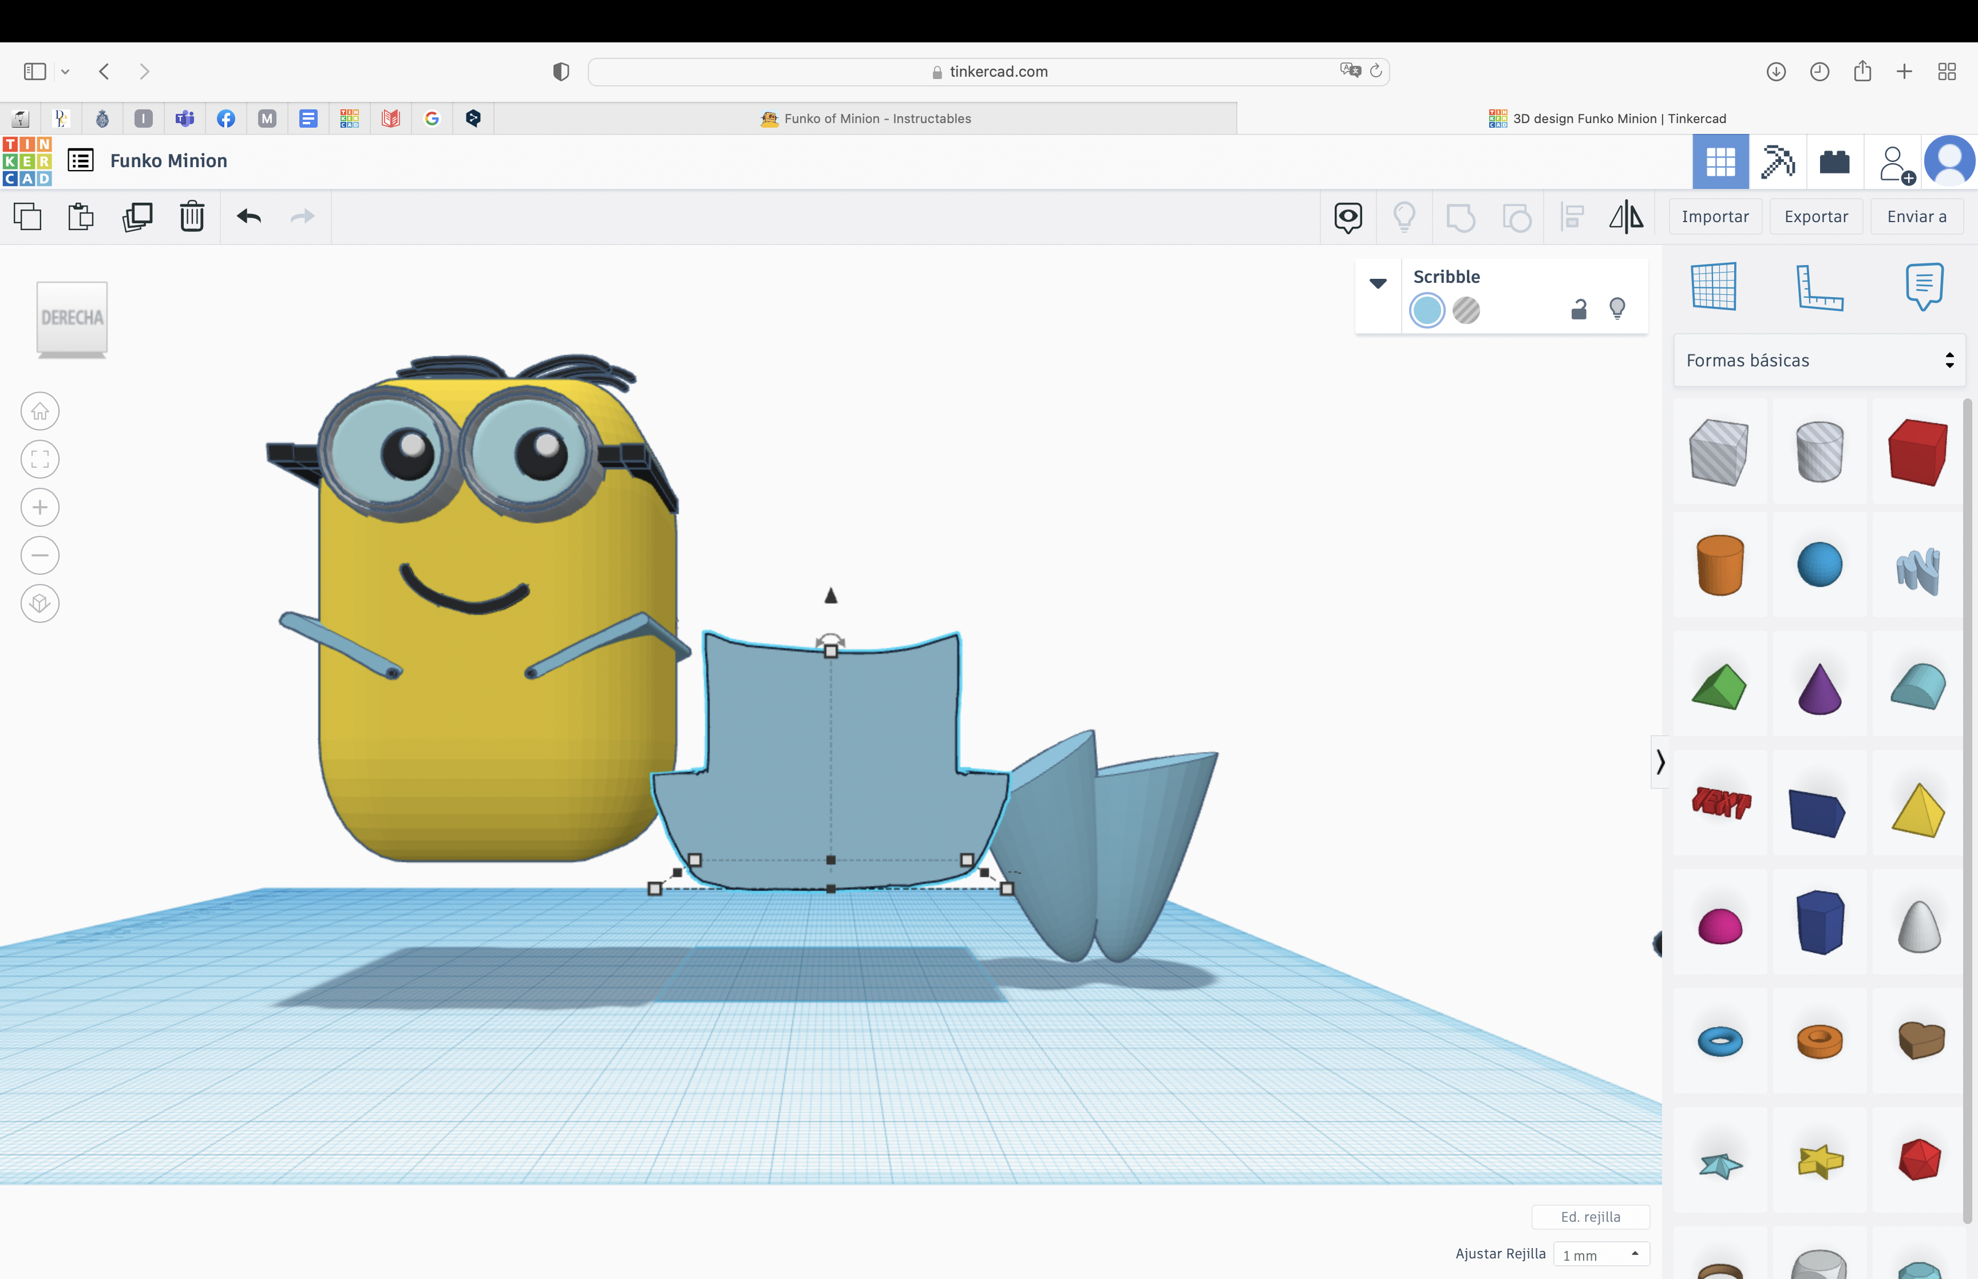Click the Tinkercad logo
This screenshot has height=1279, width=1978.
coord(27,161)
